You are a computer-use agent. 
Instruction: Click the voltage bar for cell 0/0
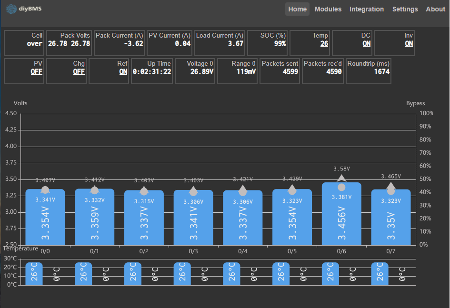(x=45, y=217)
